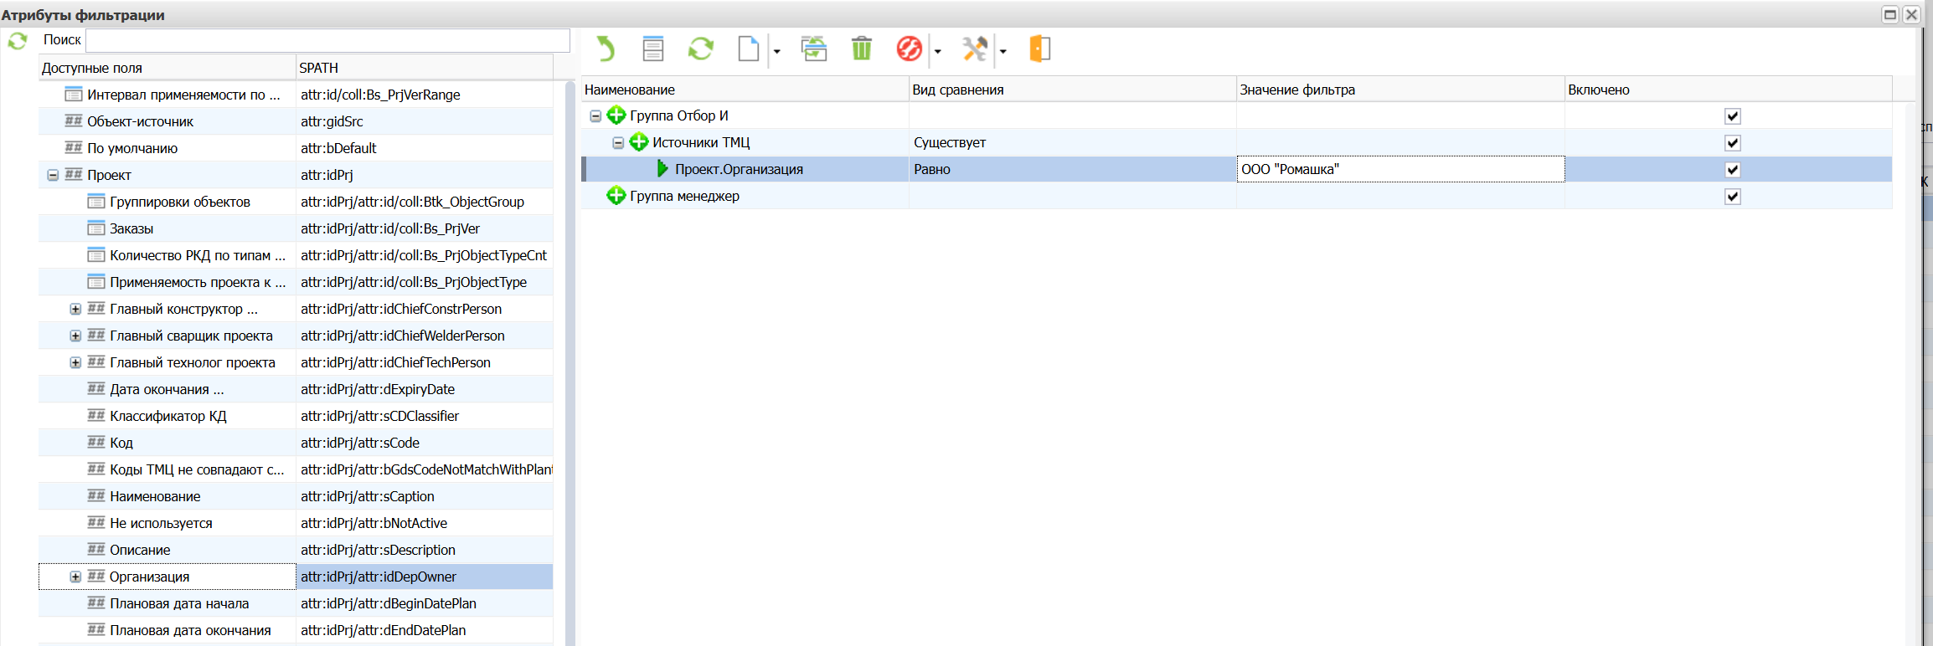1933x646 pixels.
Task: Click the form view list icon
Action: click(x=652, y=49)
